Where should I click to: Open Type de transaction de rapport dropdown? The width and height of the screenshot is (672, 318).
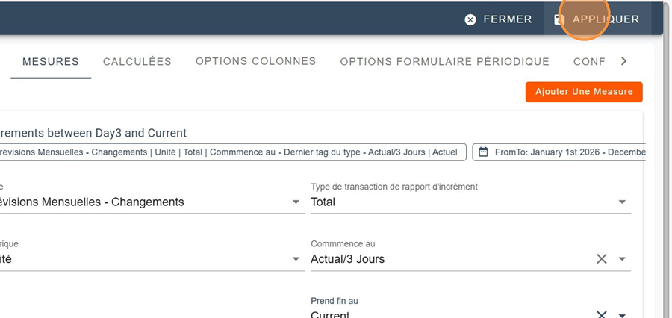click(622, 202)
